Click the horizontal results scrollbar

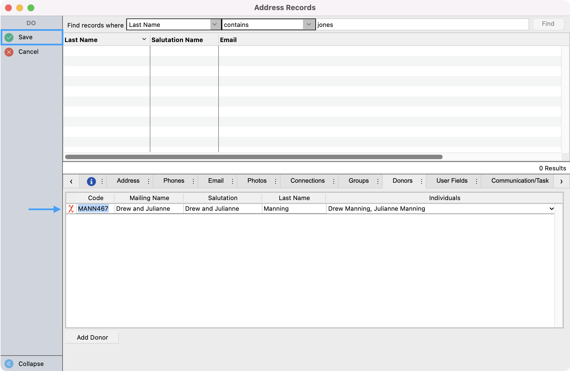coord(254,157)
